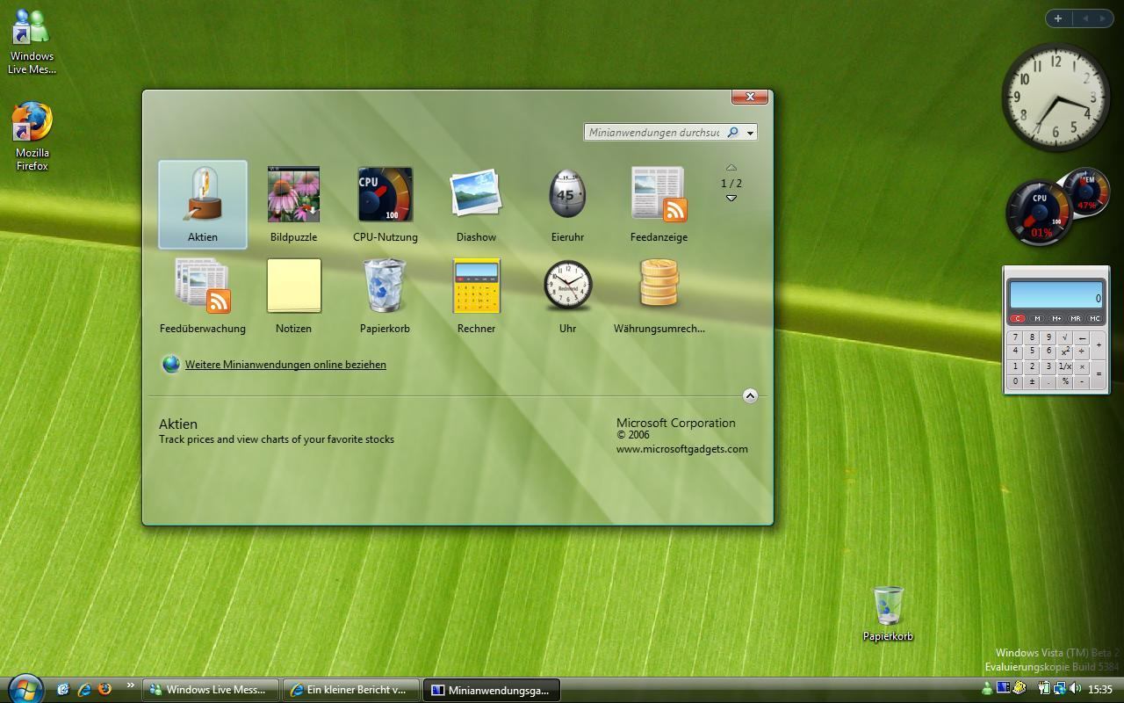Click sidebar add gadget plus button
The width and height of the screenshot is (1124, 703).
click(x=1058, y=18)
